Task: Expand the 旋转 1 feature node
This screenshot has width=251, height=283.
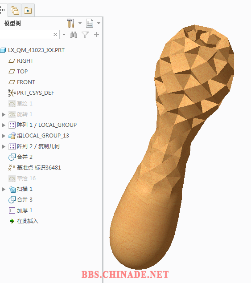Action: [4, 114]
